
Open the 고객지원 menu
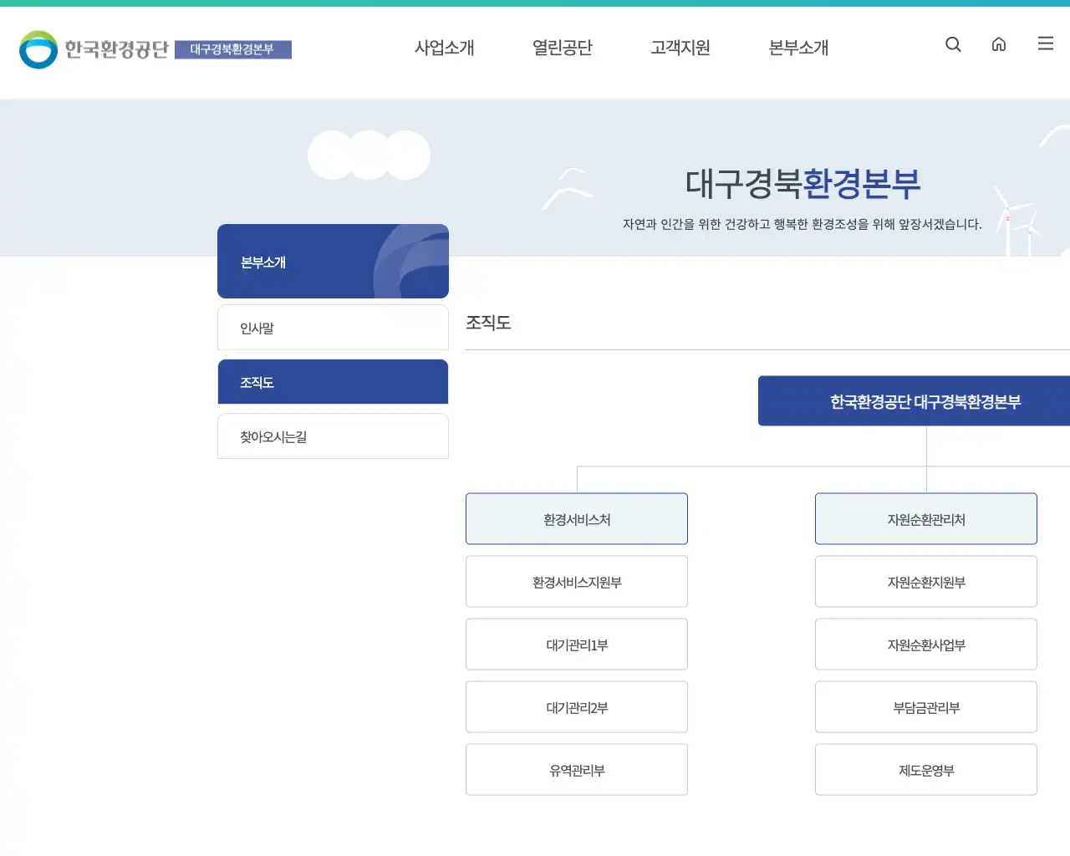click(680, 48)
